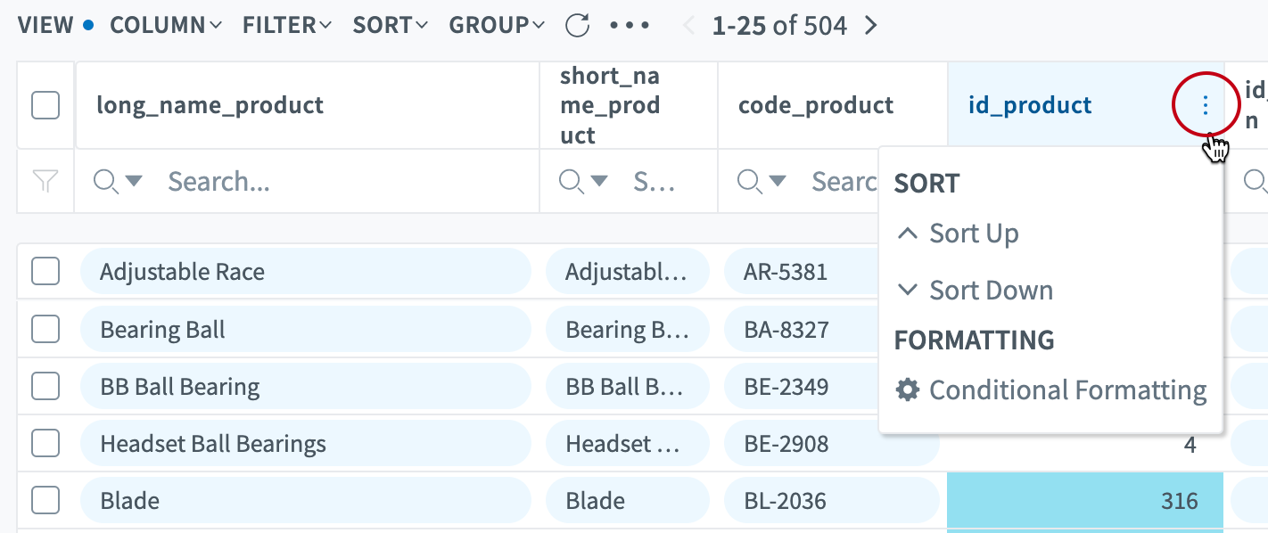Go to previous page arrow

(688, 26)
